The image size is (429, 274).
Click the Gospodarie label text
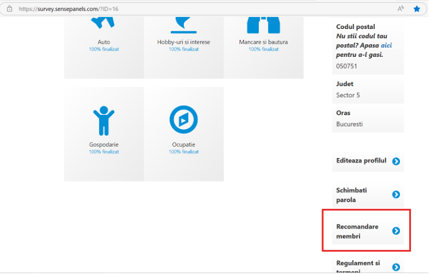104,145
